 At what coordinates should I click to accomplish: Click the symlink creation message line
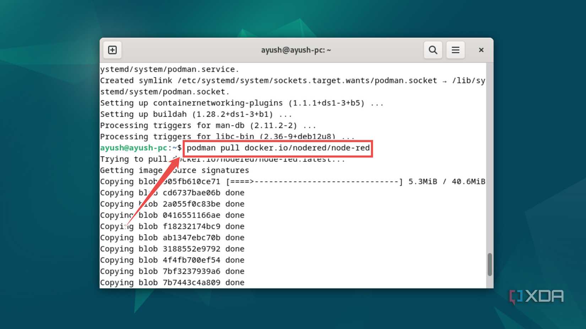291,80
